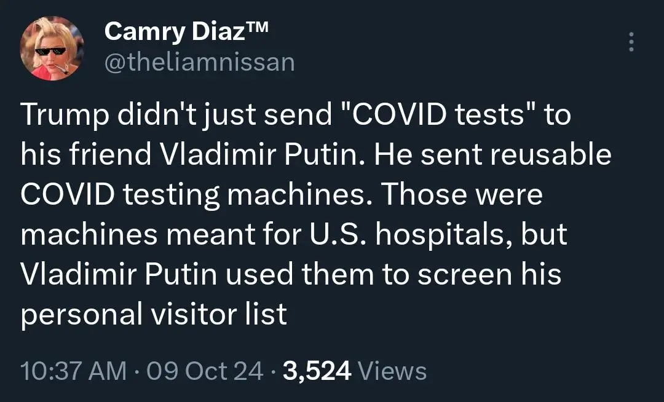The width and height of the screenshot is (664, 402).
Task: Click 'Trump' at the tweet's start
Action: coord(65,115)
